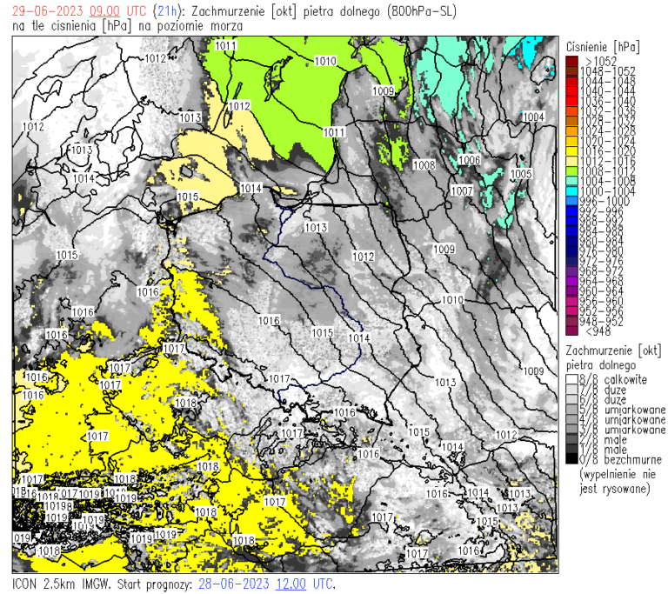This screenshot has height=594, width=668.
Task: Select the 5/8 umiarkowane cloud swatch
Action: point(571,410)
